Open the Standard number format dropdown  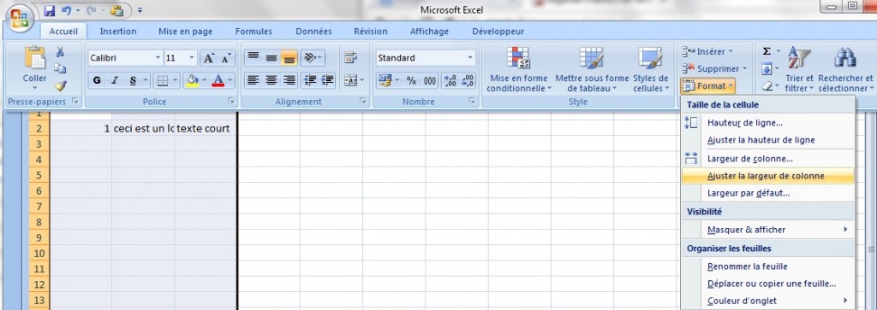[470, 57]
